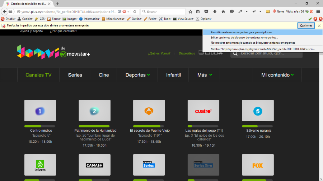This screenshot has width=323, height=181.
Task: Click the yellow ruler icon in the toolbar
Action: pos(268,12)
